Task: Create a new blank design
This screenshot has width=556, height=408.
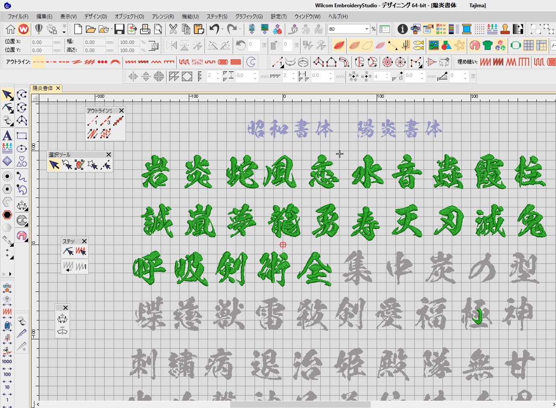Action: pyautogui.click(x=78, y=29)
